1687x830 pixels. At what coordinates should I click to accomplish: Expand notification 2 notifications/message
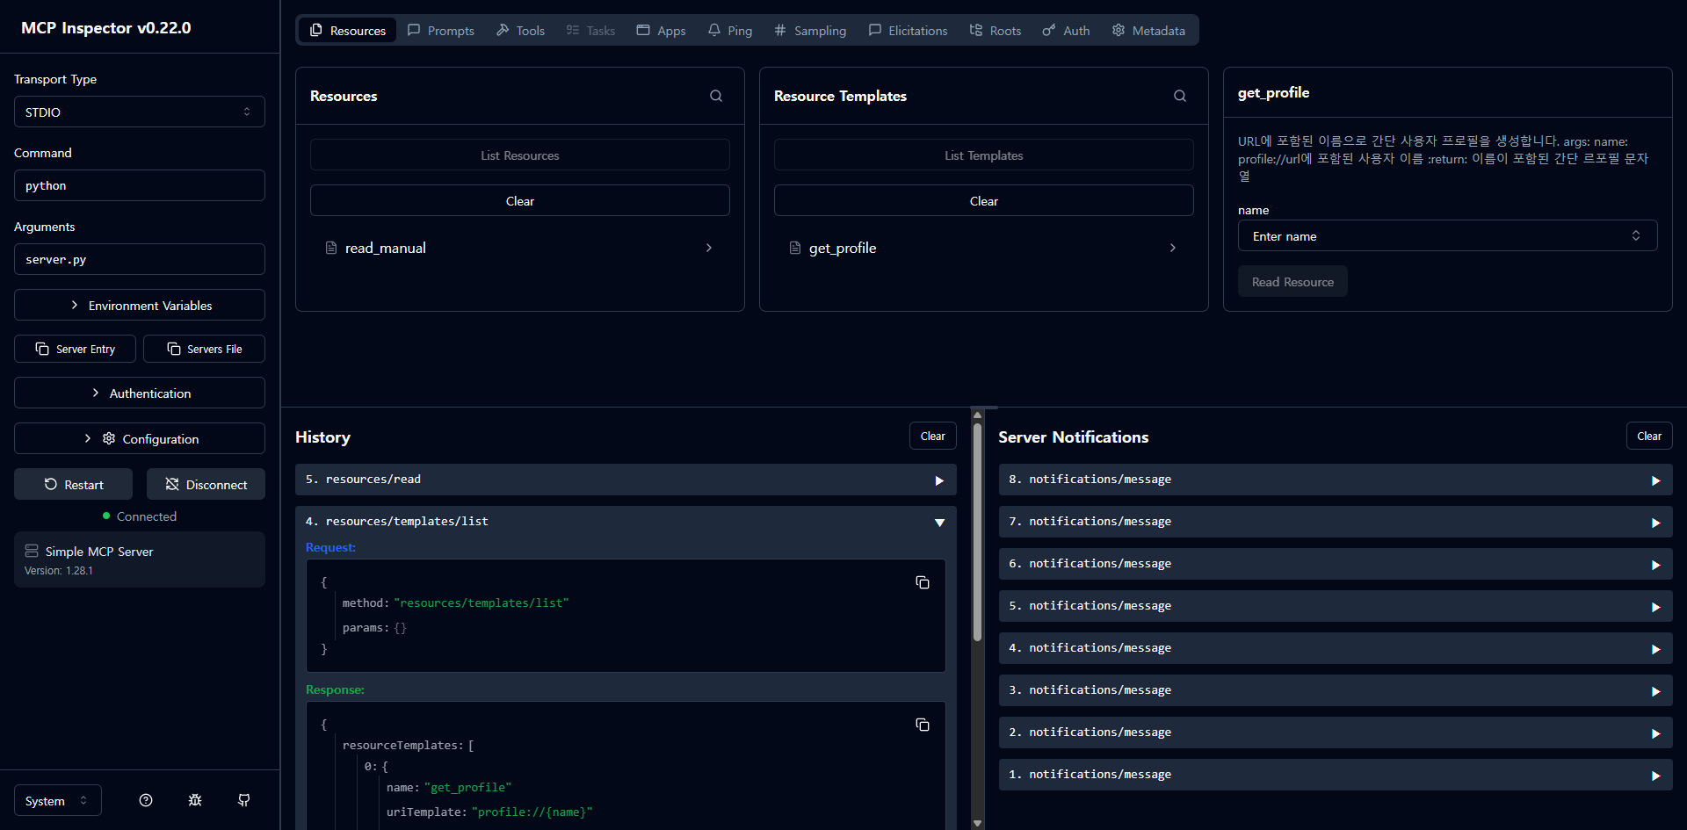[1336, 733]
